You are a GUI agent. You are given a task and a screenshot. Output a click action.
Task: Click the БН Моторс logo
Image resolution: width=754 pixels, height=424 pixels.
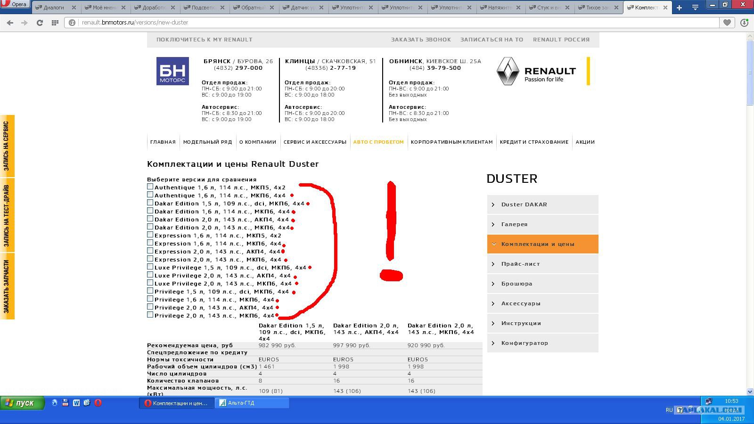[172, 71]
